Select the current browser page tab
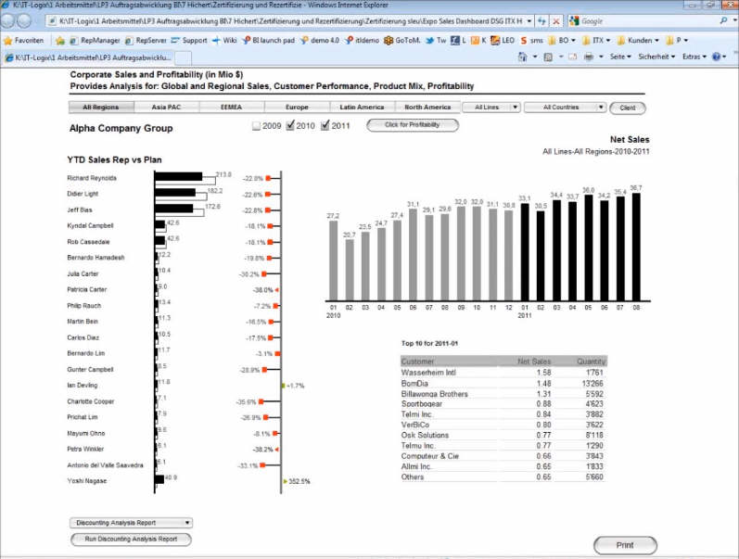 pos(89,58)
